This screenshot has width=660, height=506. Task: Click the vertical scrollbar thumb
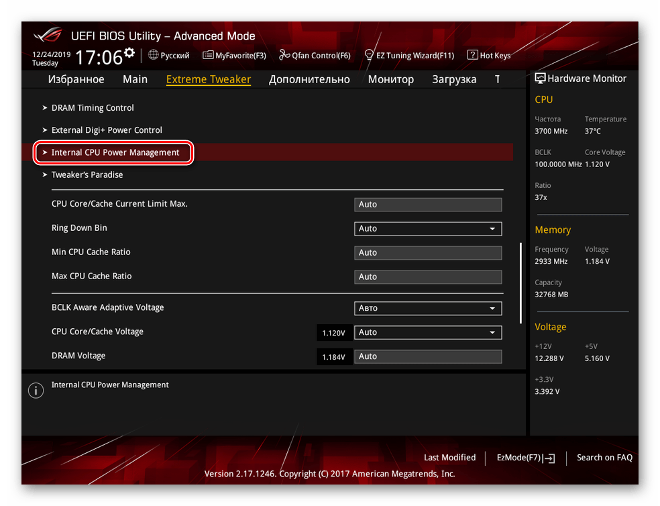pyautogui.click(x=520, y=283)
